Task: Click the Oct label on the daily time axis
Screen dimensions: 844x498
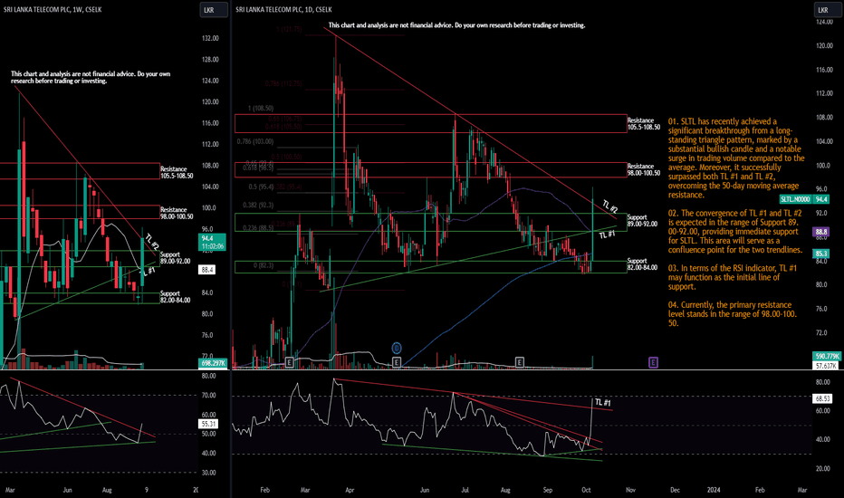Action: [x=586, y=490]
